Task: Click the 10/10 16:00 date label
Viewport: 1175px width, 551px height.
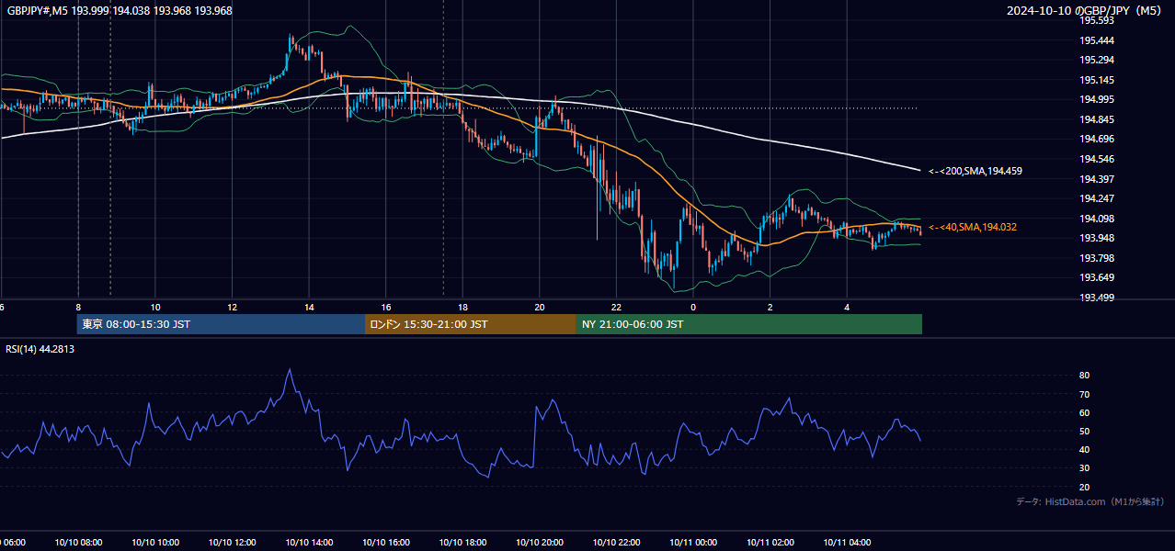Action: pyautogui.click(x=386, y=543)
